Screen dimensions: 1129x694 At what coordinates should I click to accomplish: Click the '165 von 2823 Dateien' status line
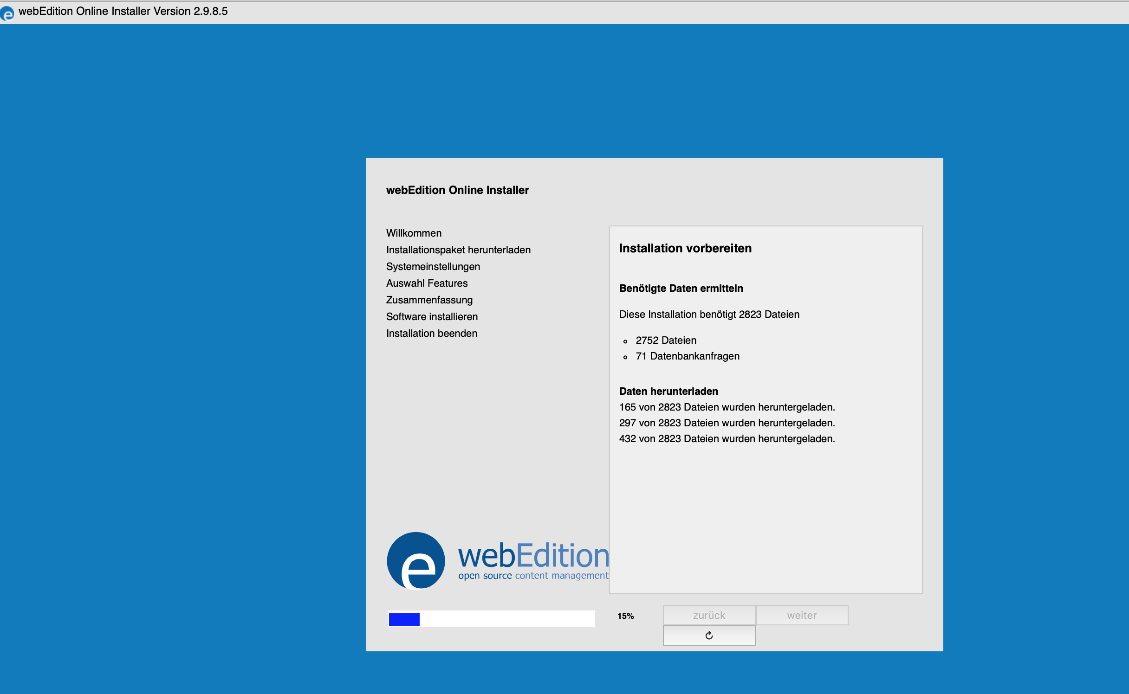click(x=727, y=407)
